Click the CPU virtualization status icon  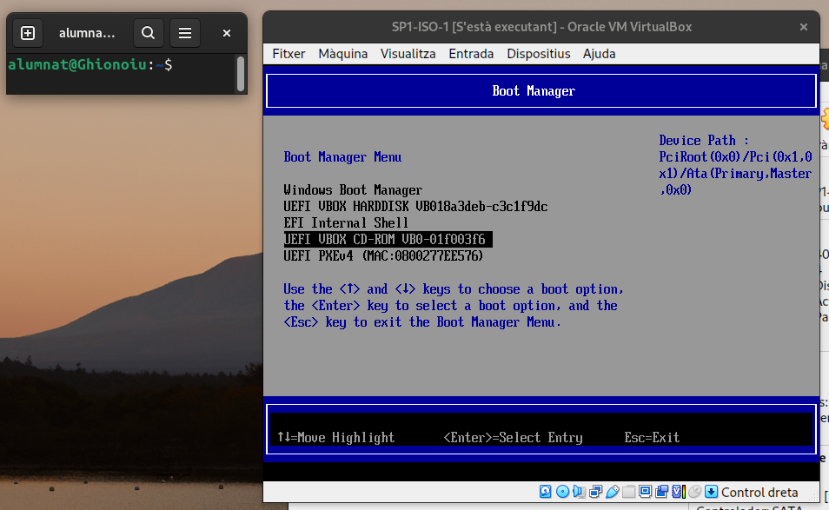[x=678, y=493]
